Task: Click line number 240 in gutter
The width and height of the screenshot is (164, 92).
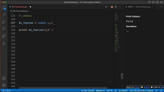Action: click(x=13, y=69)
